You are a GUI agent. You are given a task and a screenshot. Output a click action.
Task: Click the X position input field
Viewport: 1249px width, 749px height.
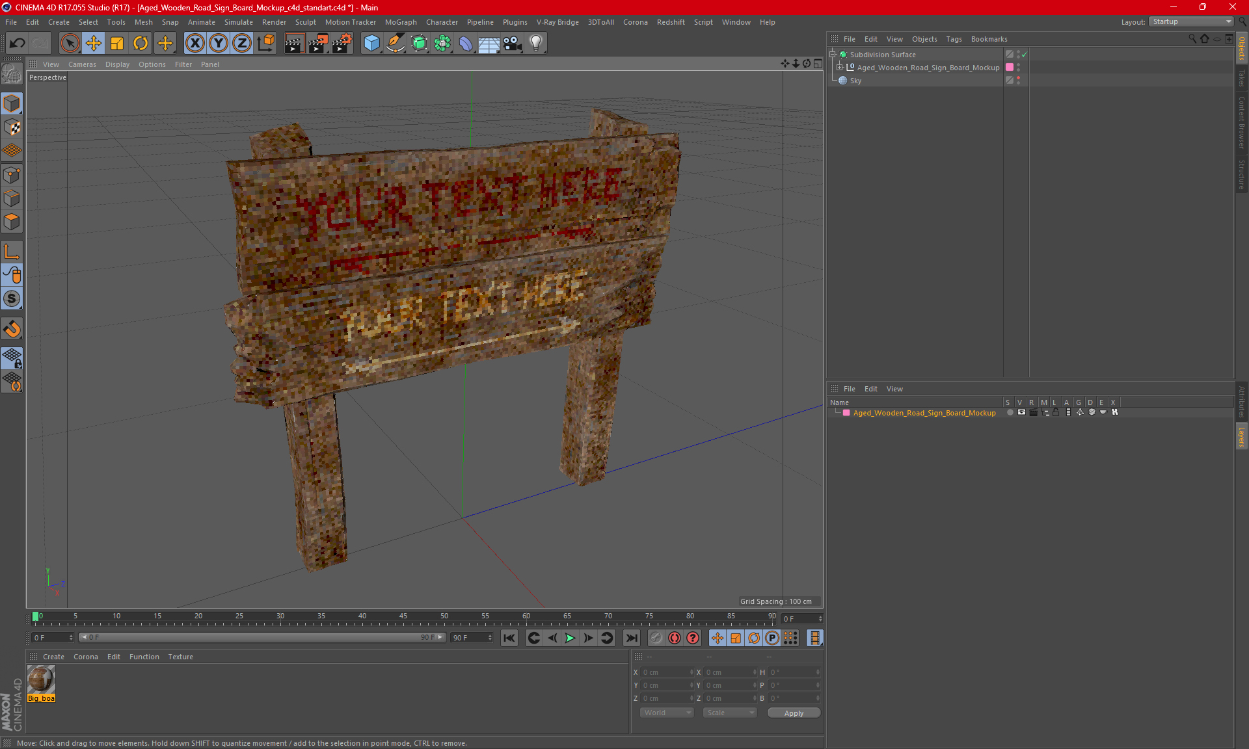(667, 672)
